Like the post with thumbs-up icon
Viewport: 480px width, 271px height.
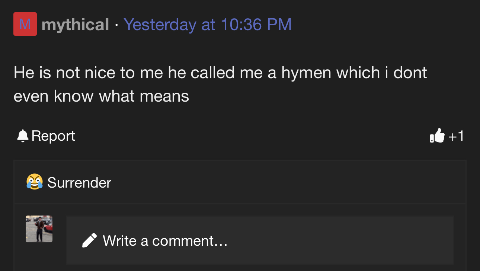(437, 136)
